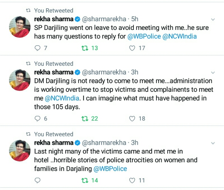Open options menu for SP Darjiling tweet

tap(212, 20)
